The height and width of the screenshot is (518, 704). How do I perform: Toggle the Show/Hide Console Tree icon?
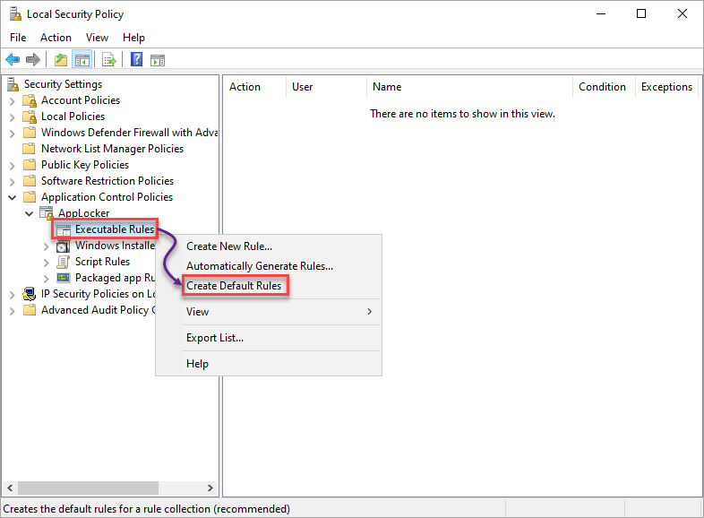pyautogui.click(x=82, y=59)
